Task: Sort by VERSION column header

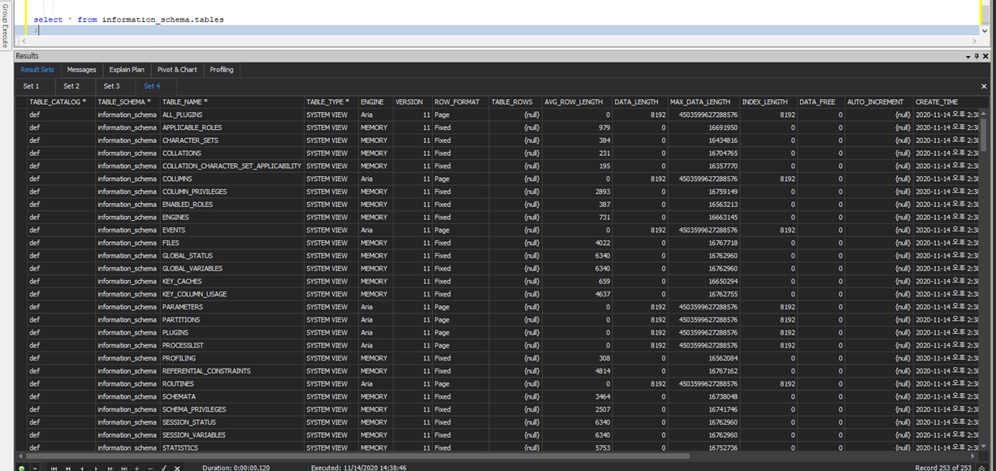Action: (x=413, y=102)
